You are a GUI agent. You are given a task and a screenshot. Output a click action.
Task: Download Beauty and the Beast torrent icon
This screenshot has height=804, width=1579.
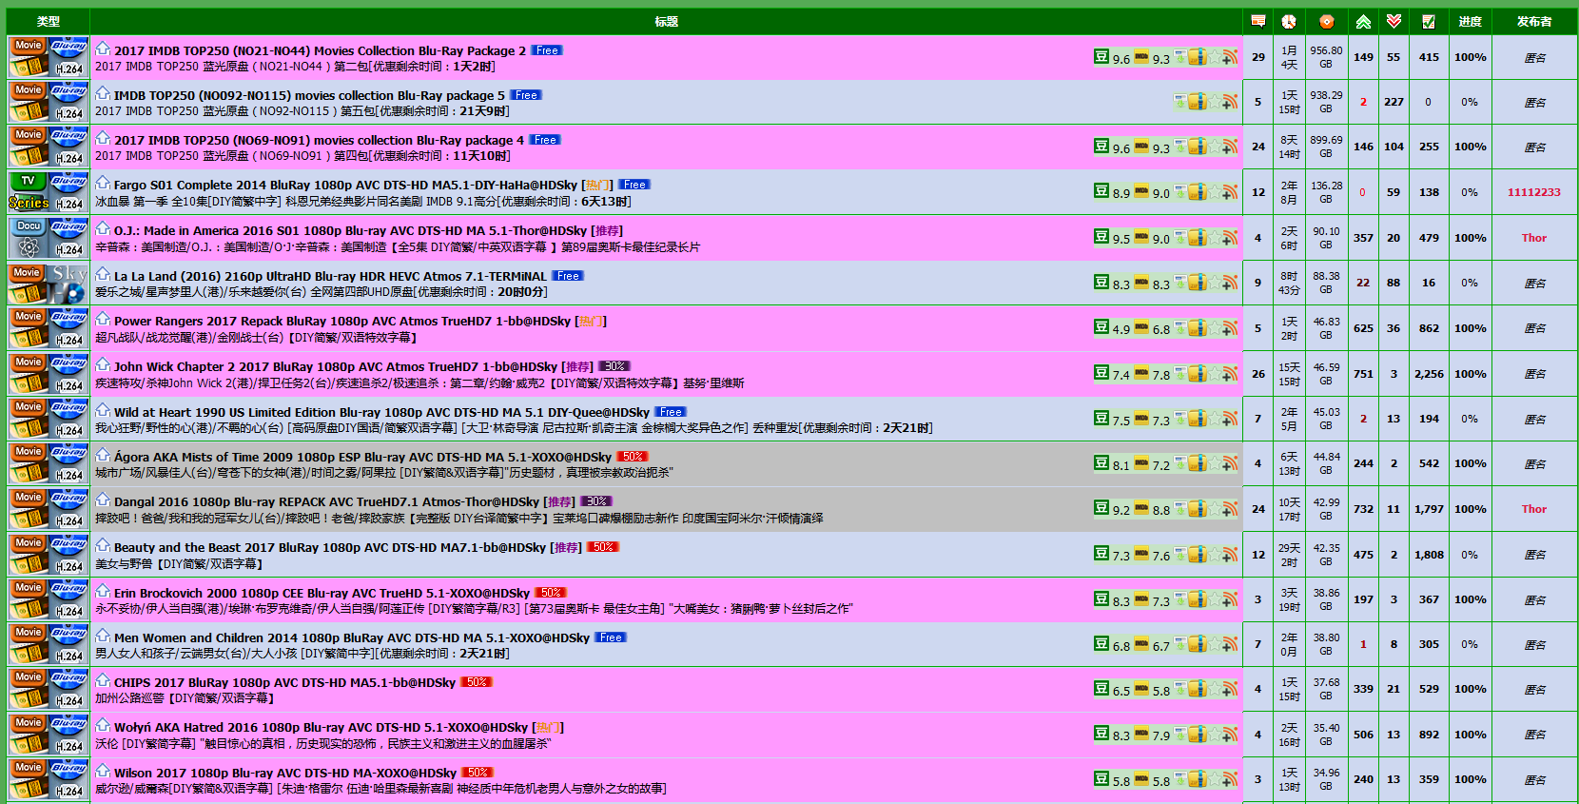pyautogui.click(x=1180, y=554)
